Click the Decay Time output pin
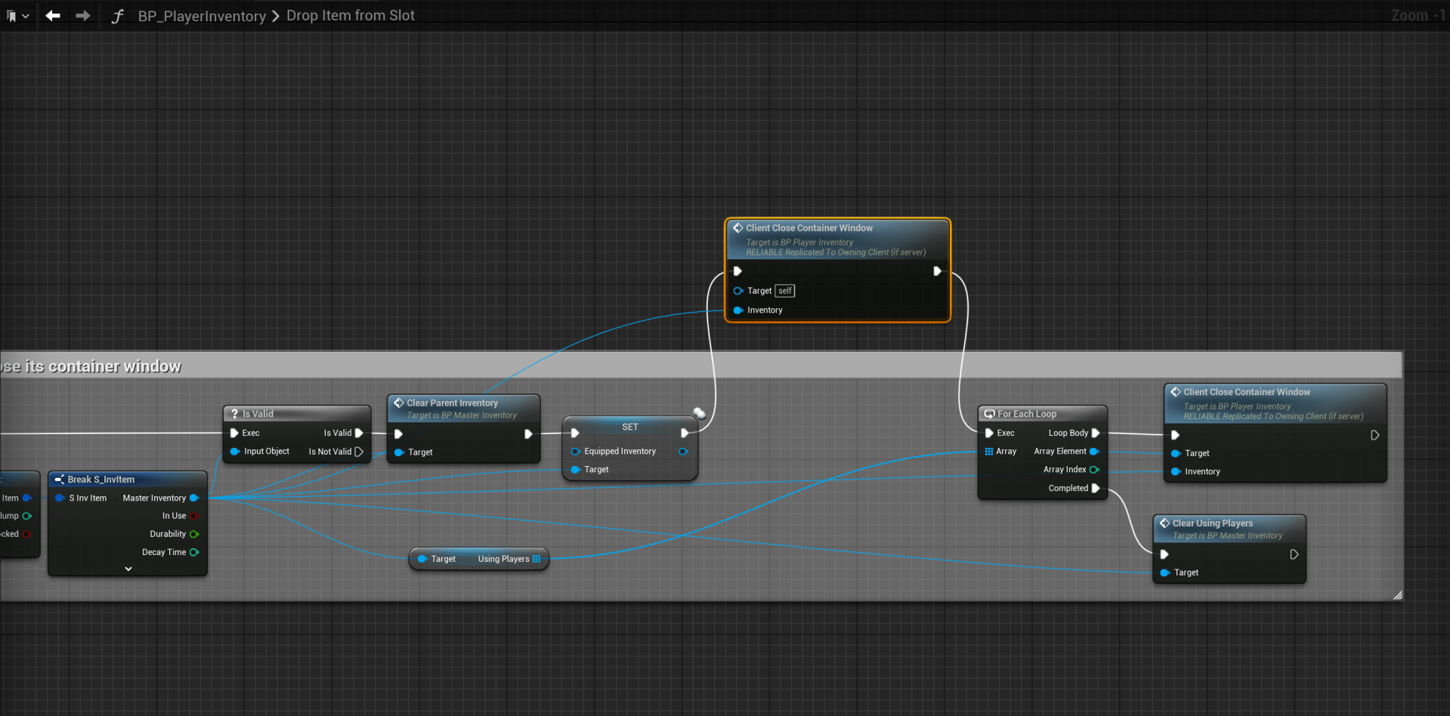 [x=194, y=552]
